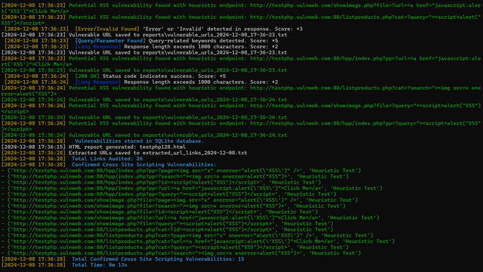Select list row listproducts.php?cat=?query=
The width and height of the screenshot is (483, 272).
(175, 247)
